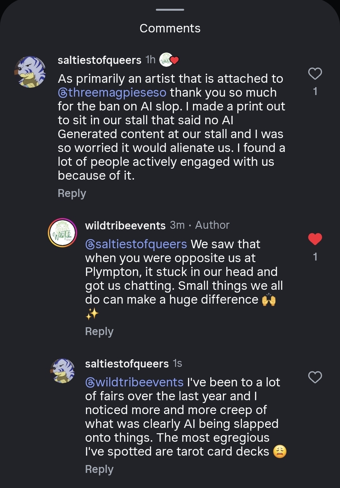Reply to the top comment about AI slop
Image resolution: width=340 pixels, height=488 pixels.
(x=72, y=193)
